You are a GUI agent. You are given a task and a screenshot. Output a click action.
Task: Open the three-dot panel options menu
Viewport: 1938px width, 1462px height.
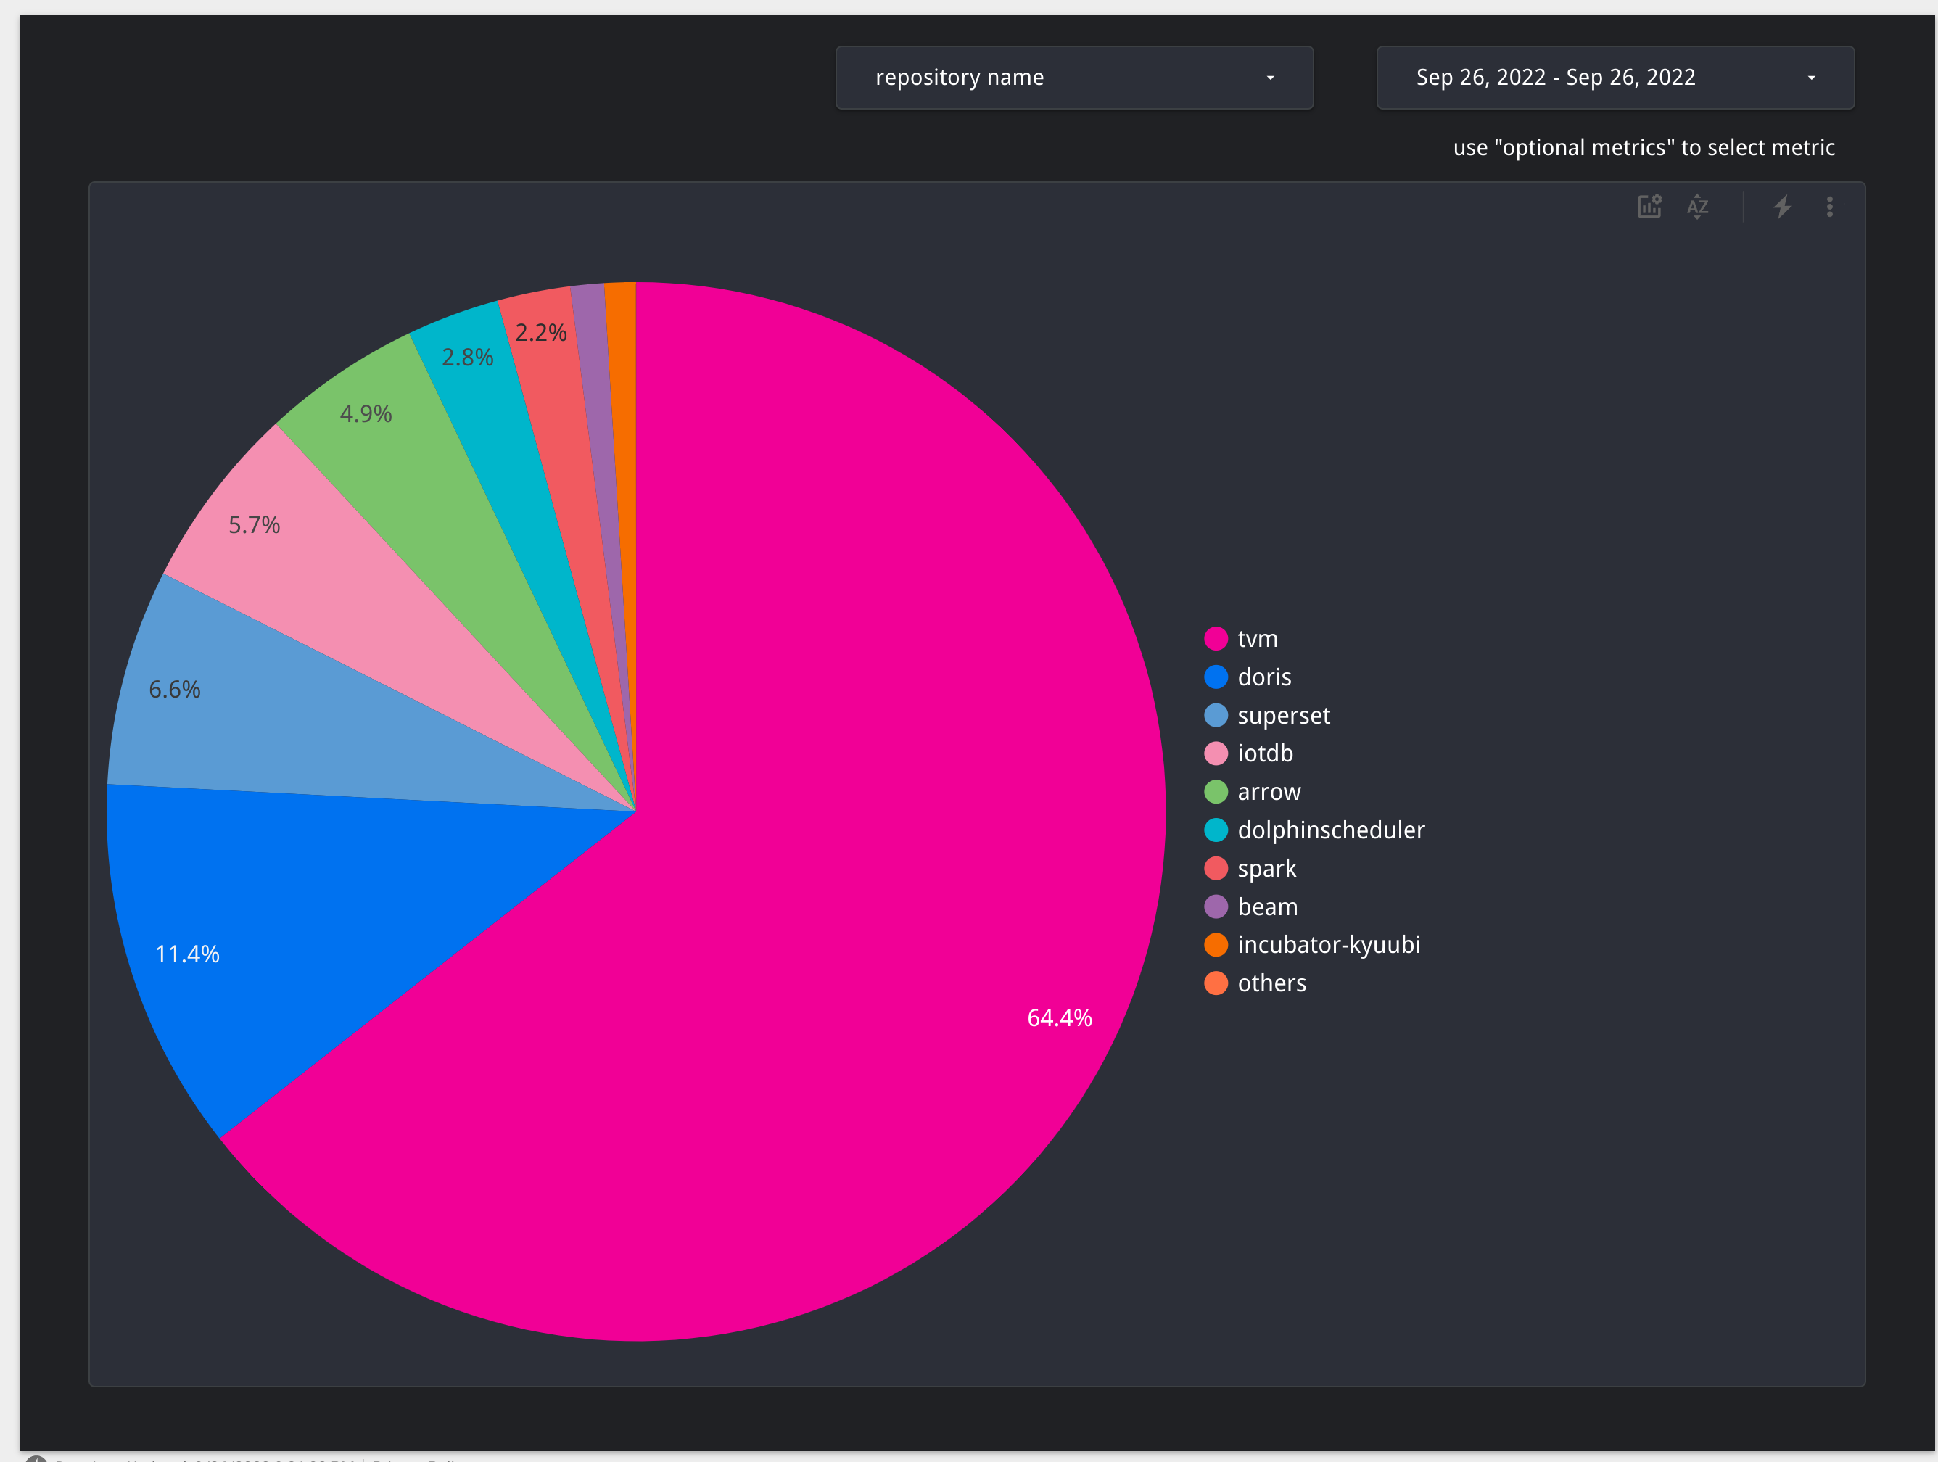point(1829,207)
